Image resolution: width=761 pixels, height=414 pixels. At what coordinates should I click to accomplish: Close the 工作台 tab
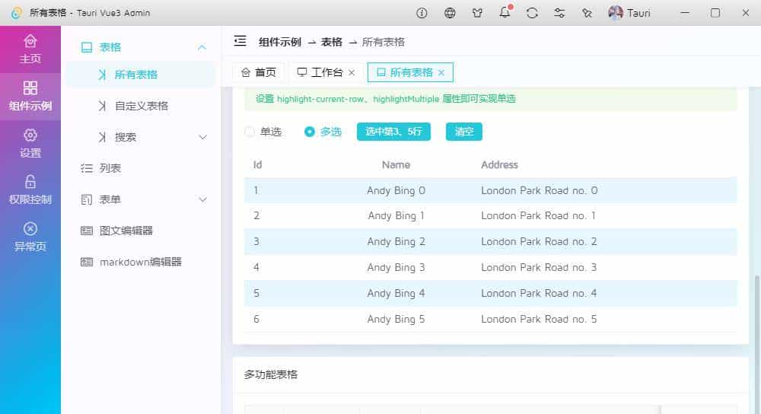(352, 73)
